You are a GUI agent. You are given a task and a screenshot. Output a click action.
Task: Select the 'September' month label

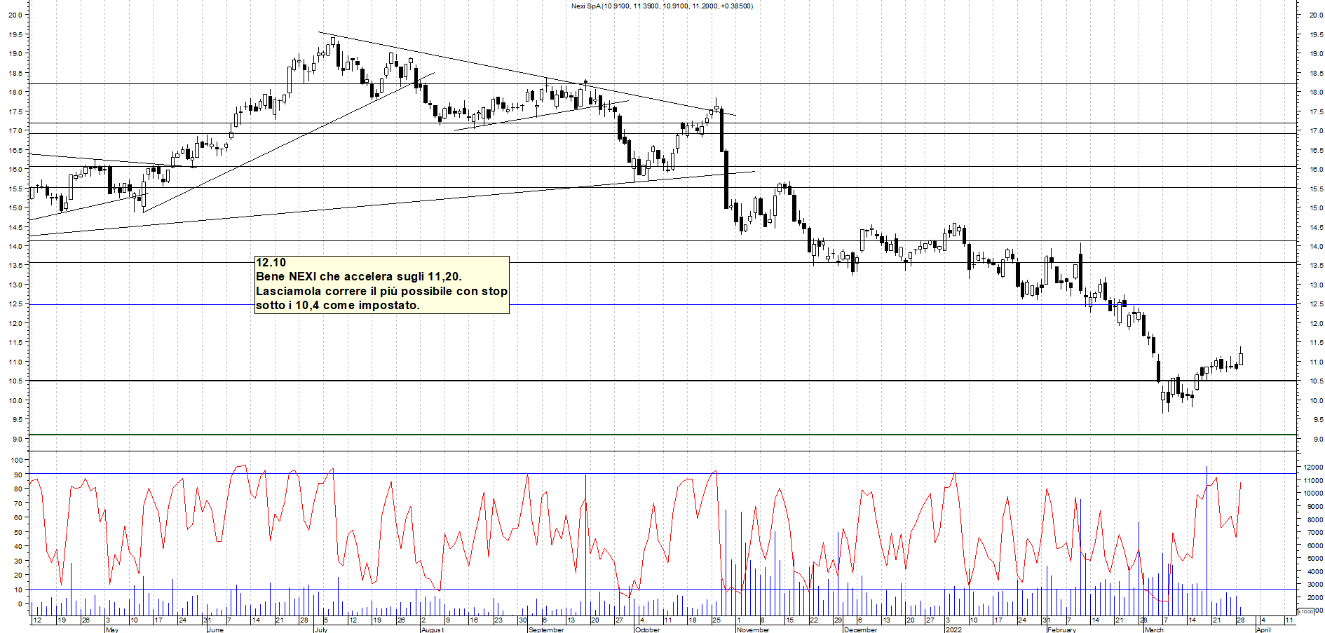tap(546, 629)
